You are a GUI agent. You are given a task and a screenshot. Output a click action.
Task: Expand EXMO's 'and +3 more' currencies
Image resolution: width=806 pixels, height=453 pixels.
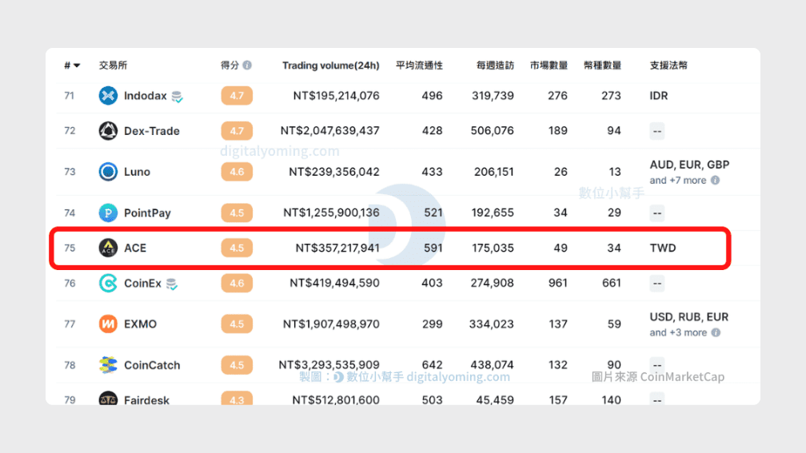(x=678, y=332)
